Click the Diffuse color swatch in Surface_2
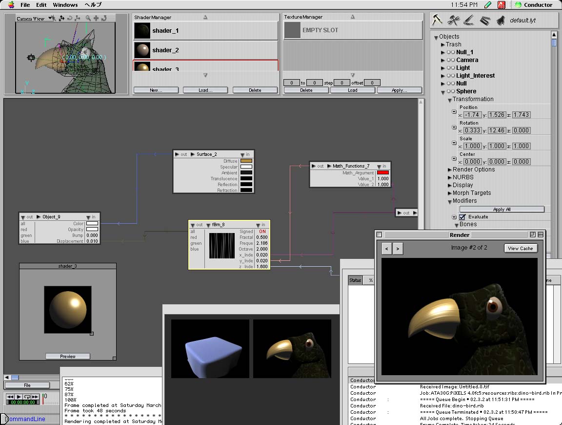Image resolution: width=562 pixels, height=425 pixels. pos(246,161)
